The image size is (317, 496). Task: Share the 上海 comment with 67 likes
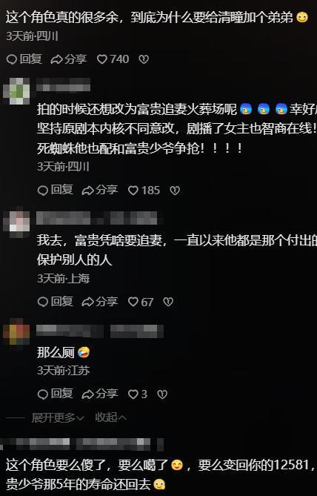tap(99, 302)
